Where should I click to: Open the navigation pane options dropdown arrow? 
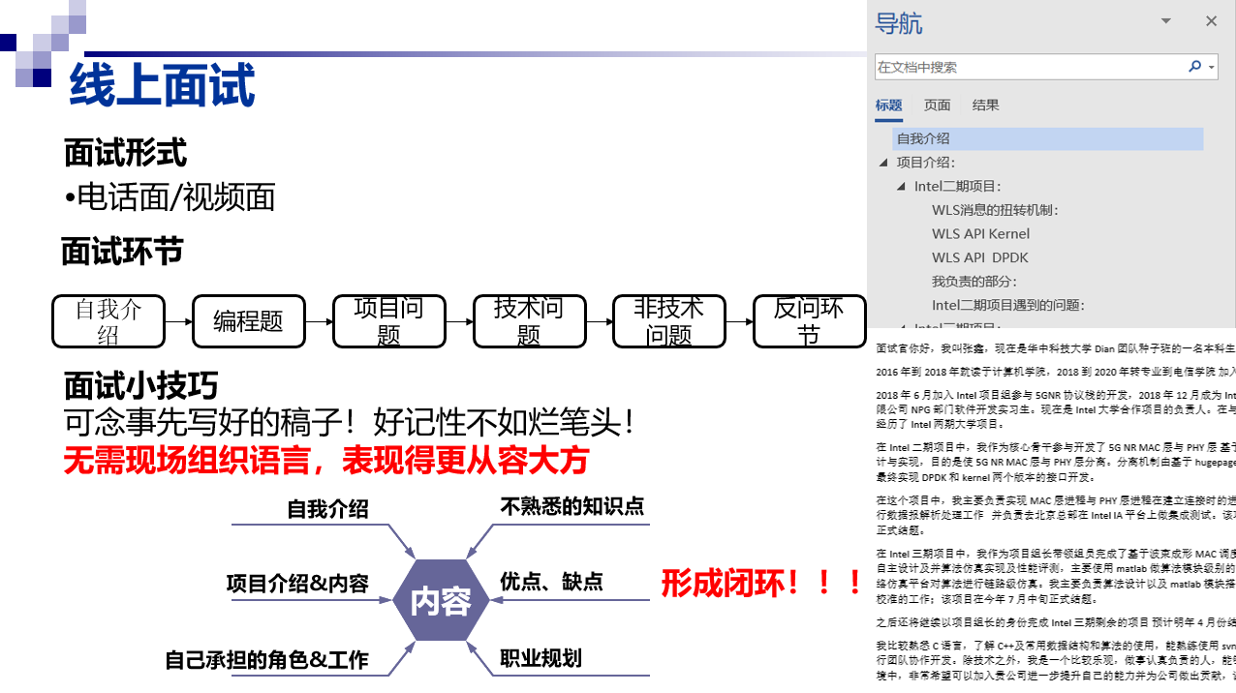1165,20
